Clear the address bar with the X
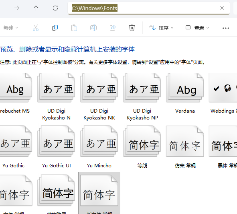 (x=222, y=8)
